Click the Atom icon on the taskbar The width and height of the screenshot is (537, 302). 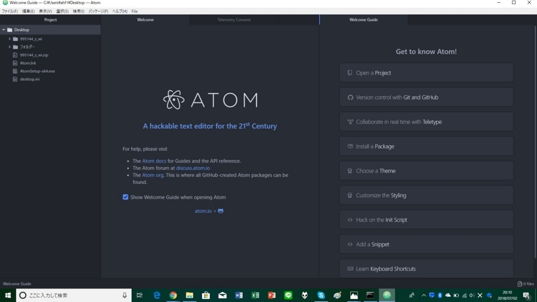coord(386,295)
